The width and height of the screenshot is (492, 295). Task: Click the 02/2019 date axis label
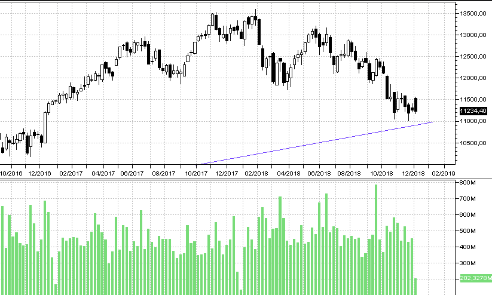(x=444, y=173)
